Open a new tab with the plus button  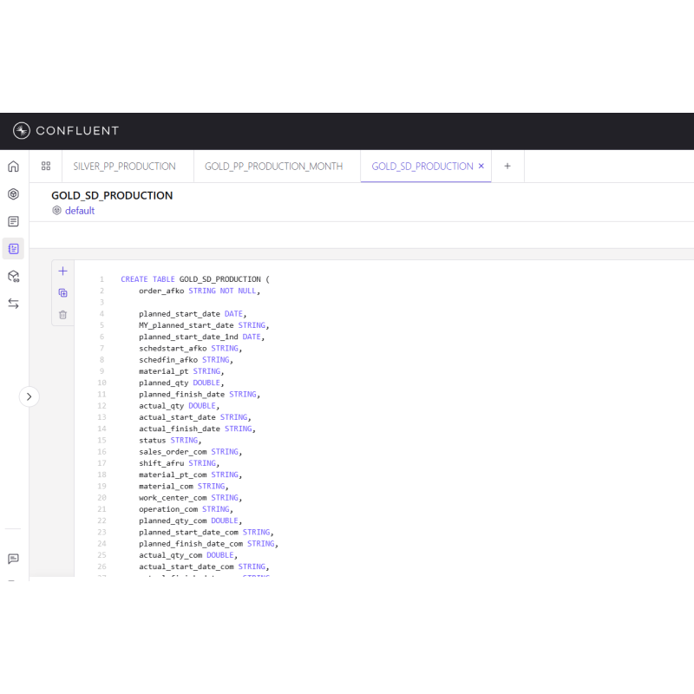507,166
